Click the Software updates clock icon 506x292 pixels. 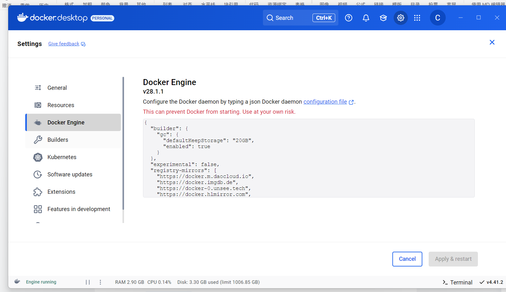(x=38, y=175)
